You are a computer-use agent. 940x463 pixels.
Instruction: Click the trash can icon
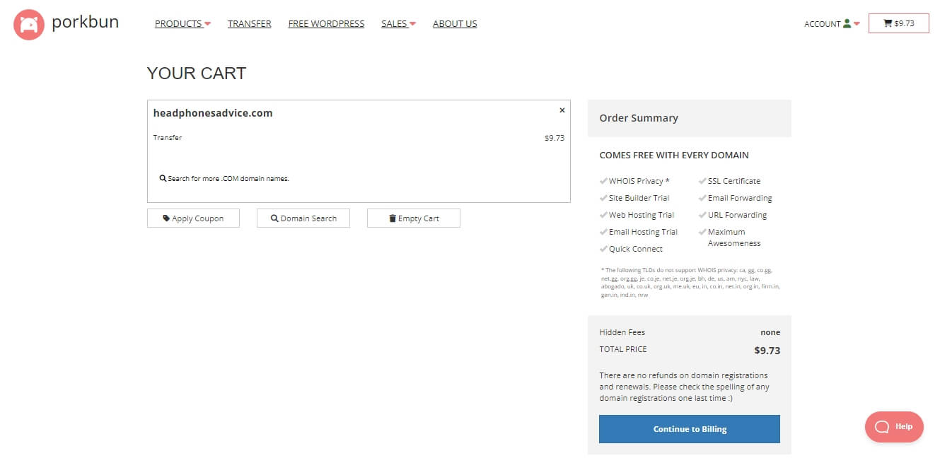pyautogui.click(x=393, y=218)
